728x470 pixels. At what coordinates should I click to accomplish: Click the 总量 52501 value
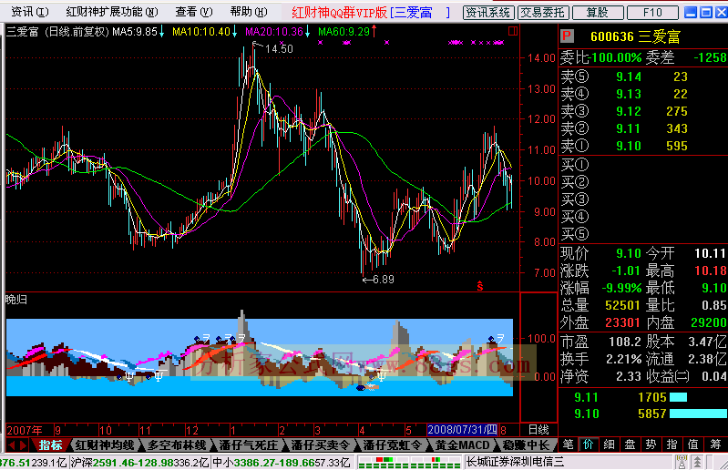(622, 305)
